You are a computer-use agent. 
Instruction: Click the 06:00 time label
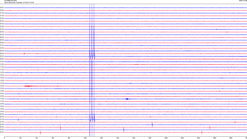point(2,40)
